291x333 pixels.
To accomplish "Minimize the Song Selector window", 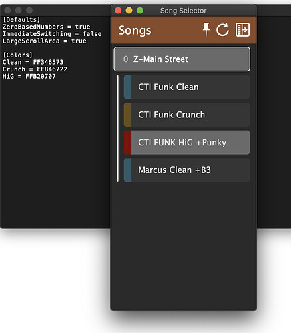I will click(x=129, y=11).
